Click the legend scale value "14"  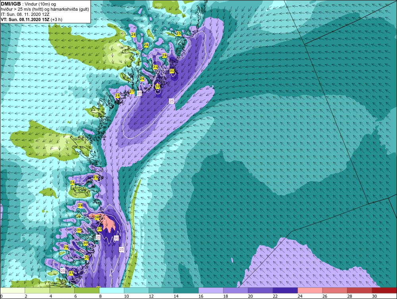pos(176,296)
